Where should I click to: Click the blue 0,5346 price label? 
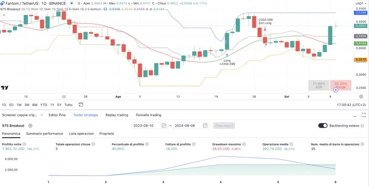tap(361, 13)
